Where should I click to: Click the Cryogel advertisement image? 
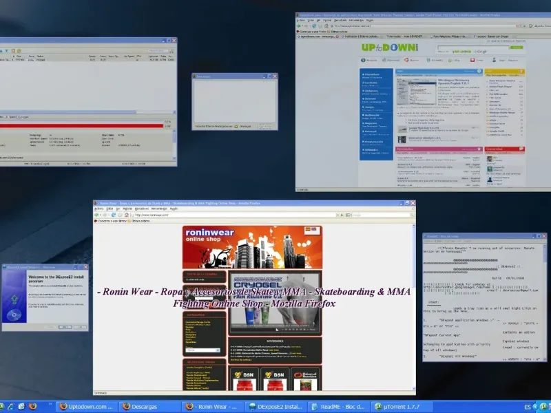pos(275,302)
